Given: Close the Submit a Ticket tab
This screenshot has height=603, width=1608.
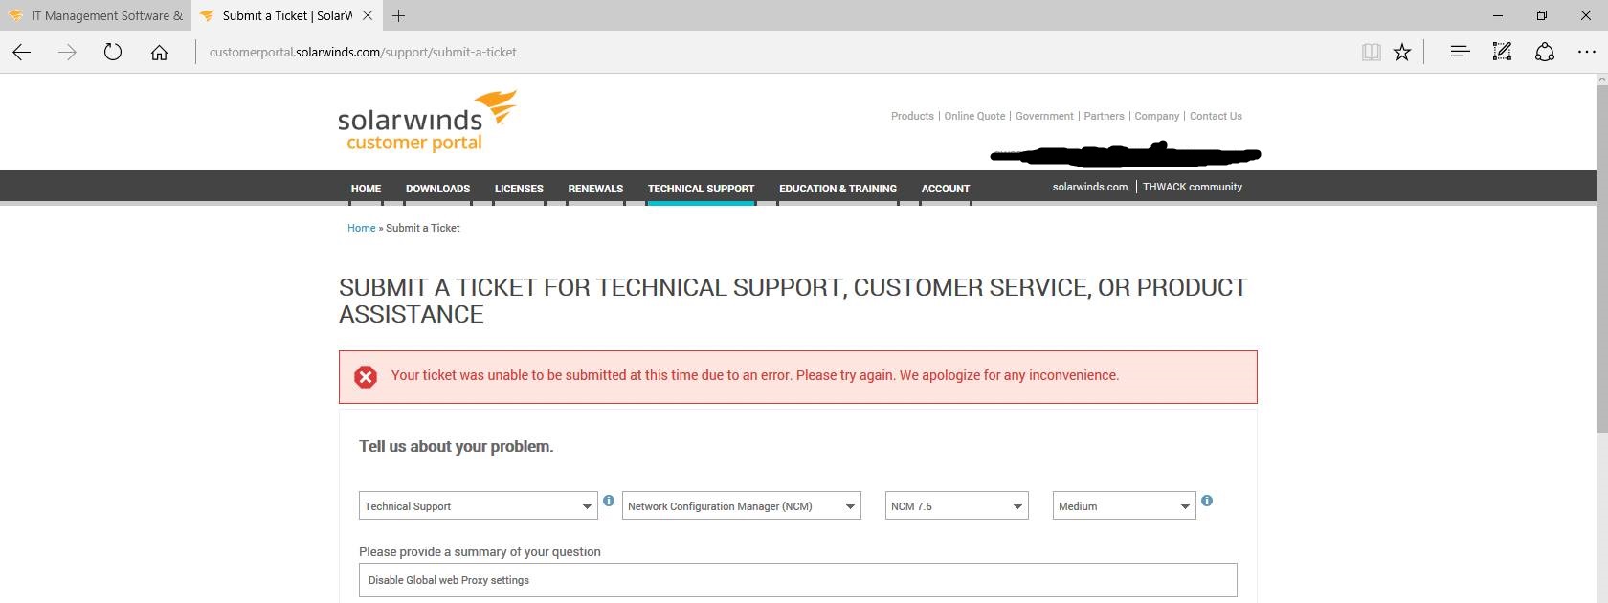Looking at the screenshot, I should 368,15.
